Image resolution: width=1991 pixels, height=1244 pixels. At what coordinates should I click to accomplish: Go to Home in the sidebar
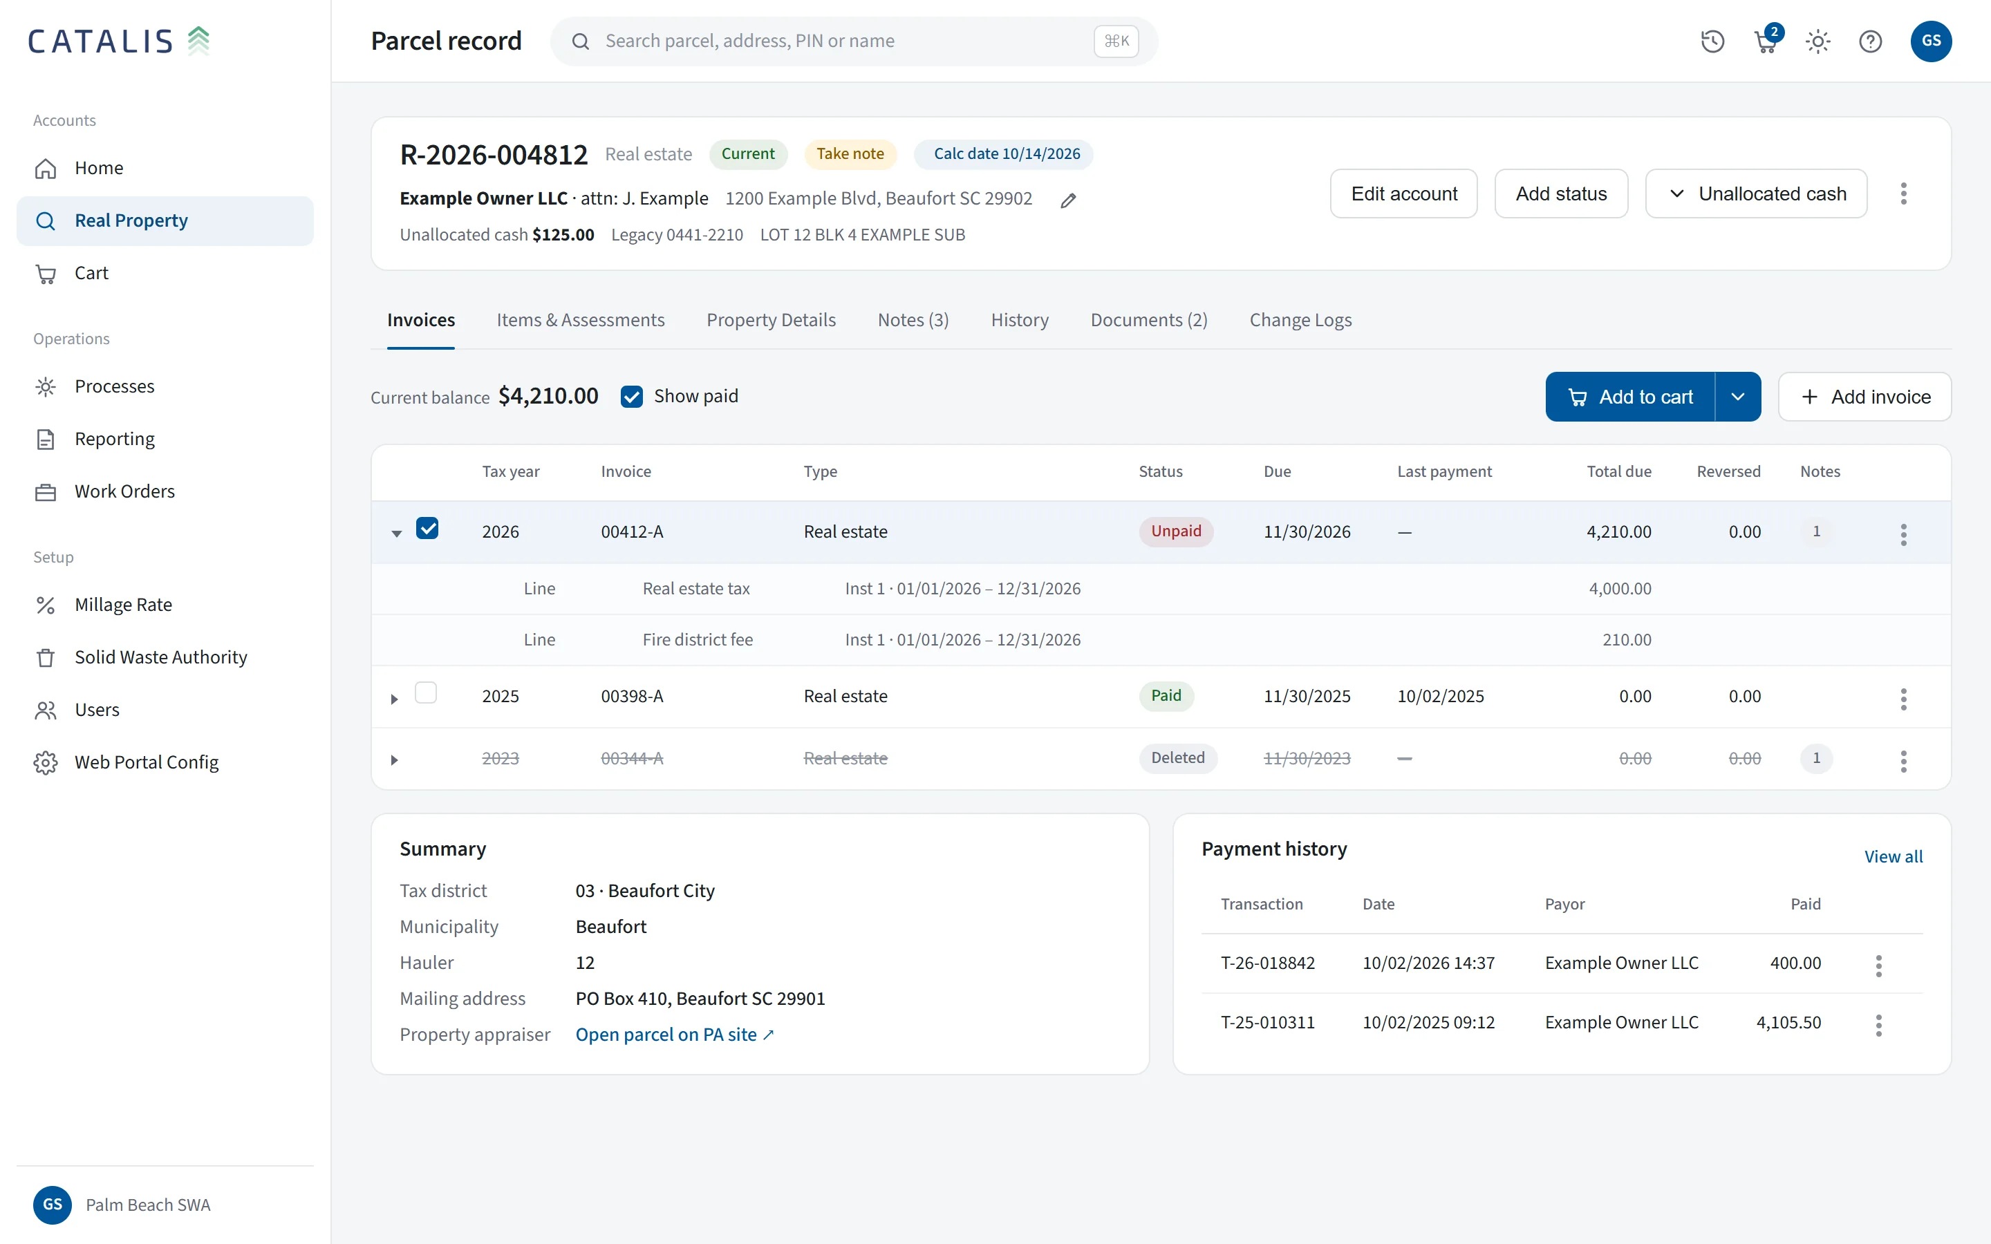[165, 168]
